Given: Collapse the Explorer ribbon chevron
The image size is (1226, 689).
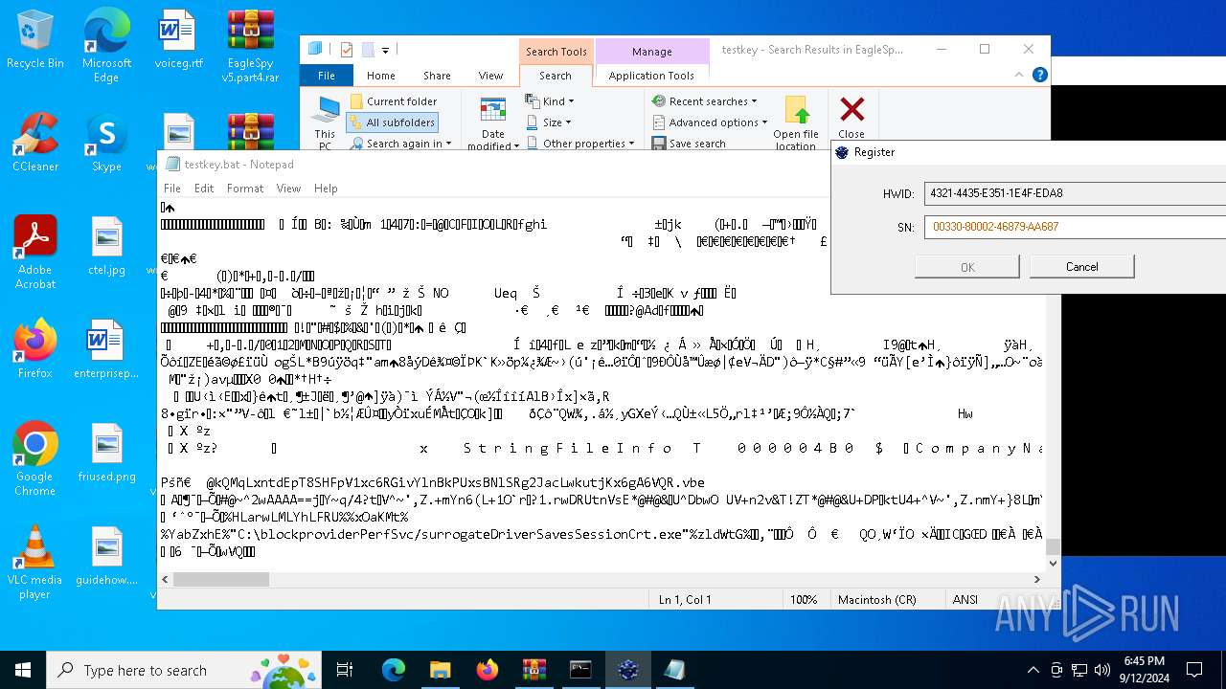Looking at the screenshot, I should coord(1019,75).
